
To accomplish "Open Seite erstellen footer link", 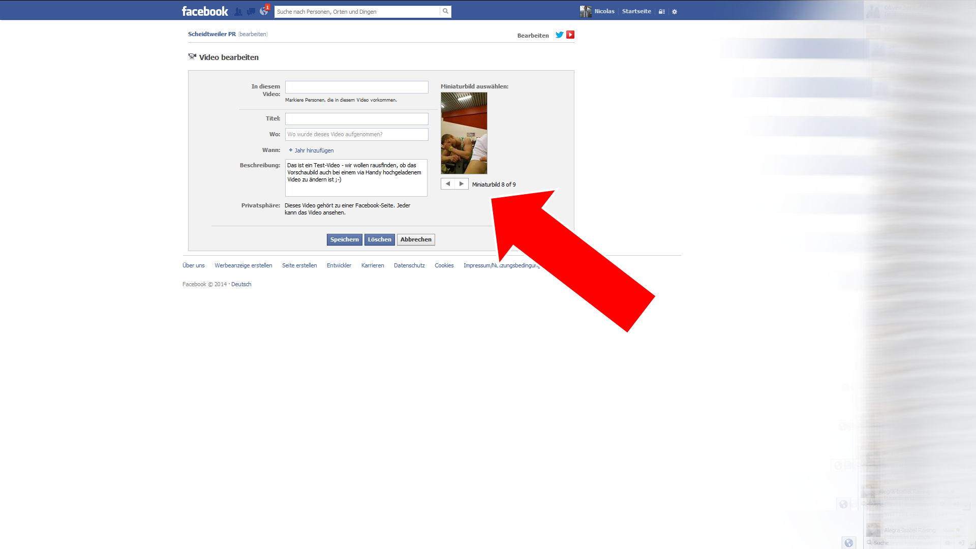I will coord(299,265).
